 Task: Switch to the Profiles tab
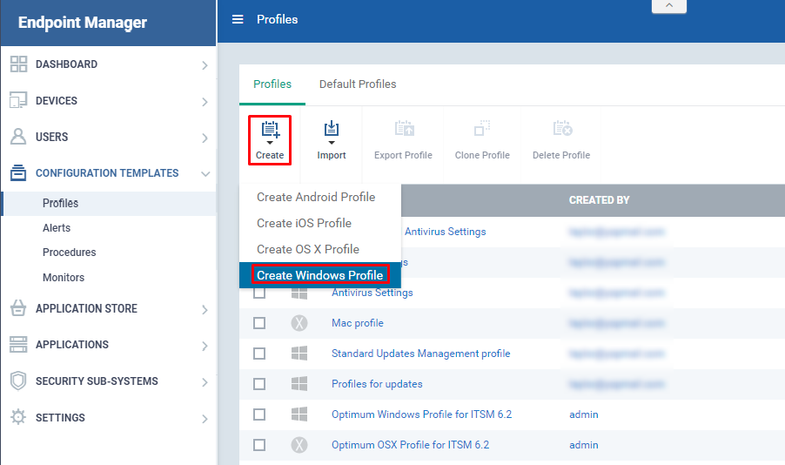click(272, 84)
